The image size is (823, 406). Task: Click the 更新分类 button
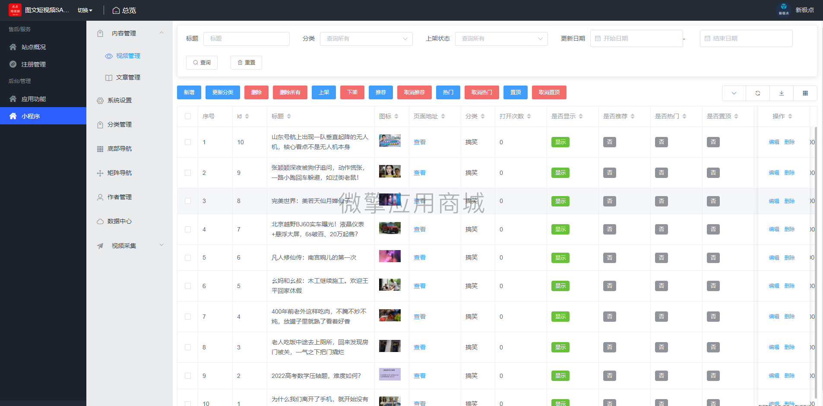click(x=223, y=92)
